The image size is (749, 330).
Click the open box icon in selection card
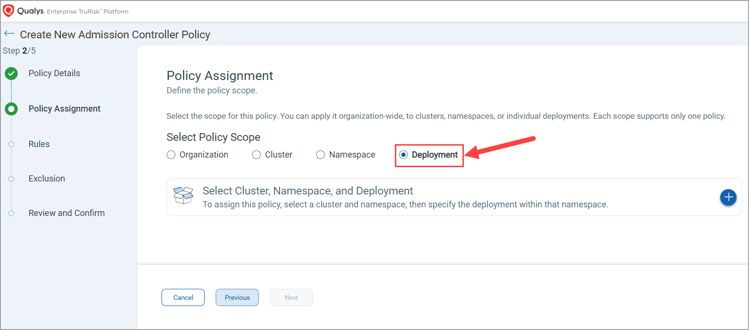(183, 196)
